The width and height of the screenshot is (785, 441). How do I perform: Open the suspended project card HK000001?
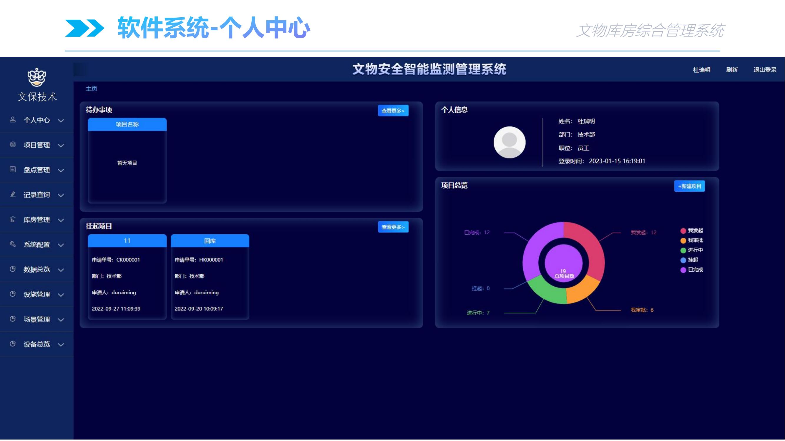210,277
